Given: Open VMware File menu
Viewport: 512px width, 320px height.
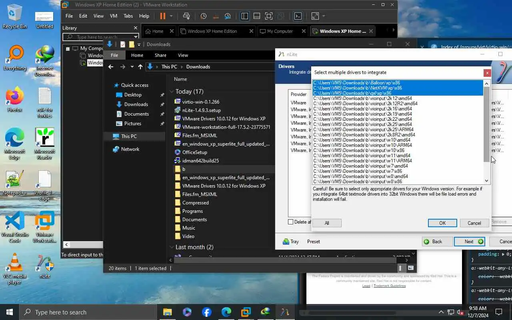Looking at the screenshot, I should click(x=69, y=16).
